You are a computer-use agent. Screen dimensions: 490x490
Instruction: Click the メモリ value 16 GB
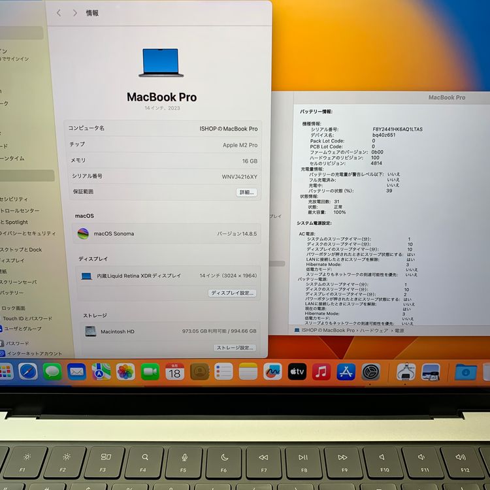tap(250, 161)
